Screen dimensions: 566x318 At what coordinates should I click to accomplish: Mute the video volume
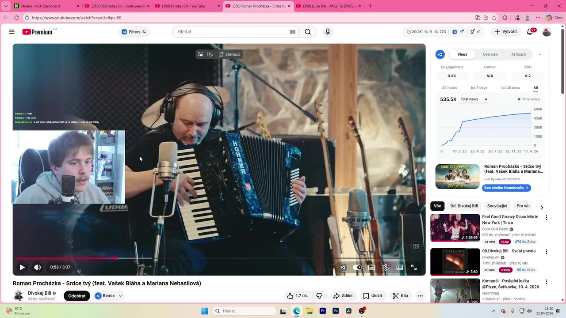coord(38,267)
